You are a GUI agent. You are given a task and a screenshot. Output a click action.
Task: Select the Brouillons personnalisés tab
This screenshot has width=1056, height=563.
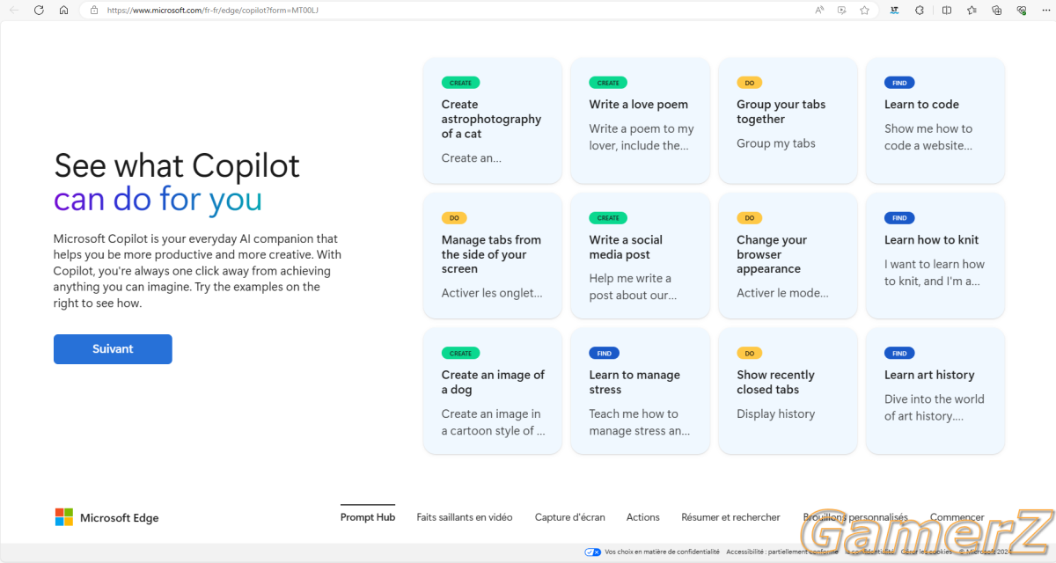[x=855, y=517]
